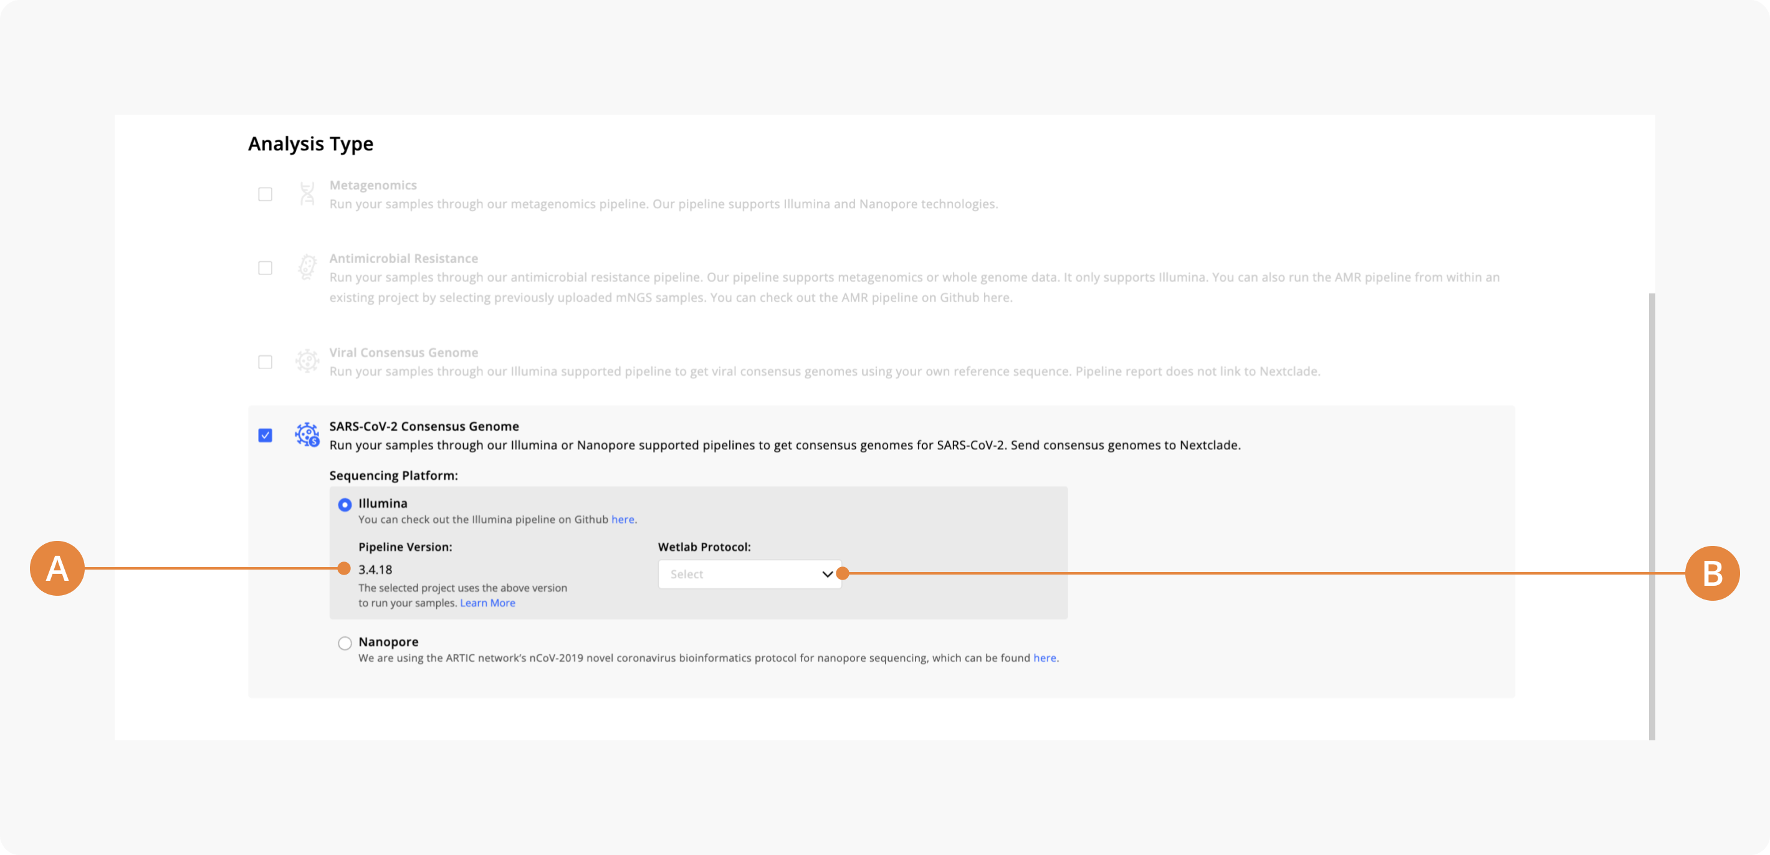Click the Wetlab Protocol dropdown chevron arrow
Screen dimensions: 1770x855
point(827,575)
